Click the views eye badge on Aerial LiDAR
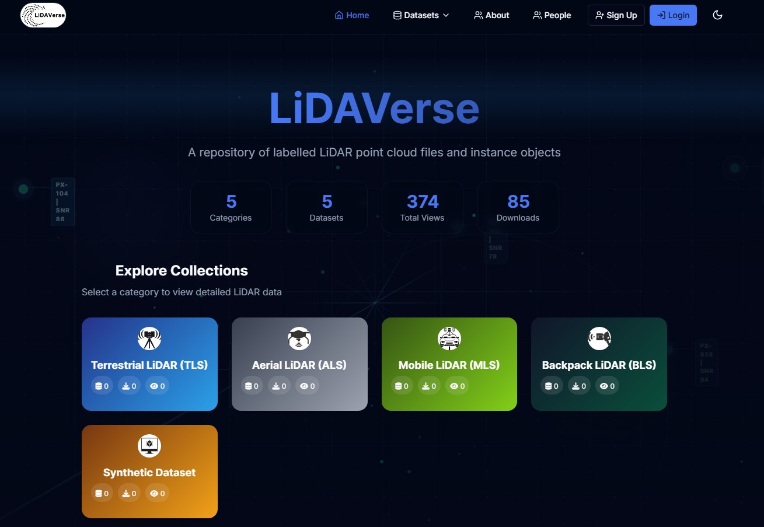Image resolution: width=764 pixels, height=527 pixels. 308,386
